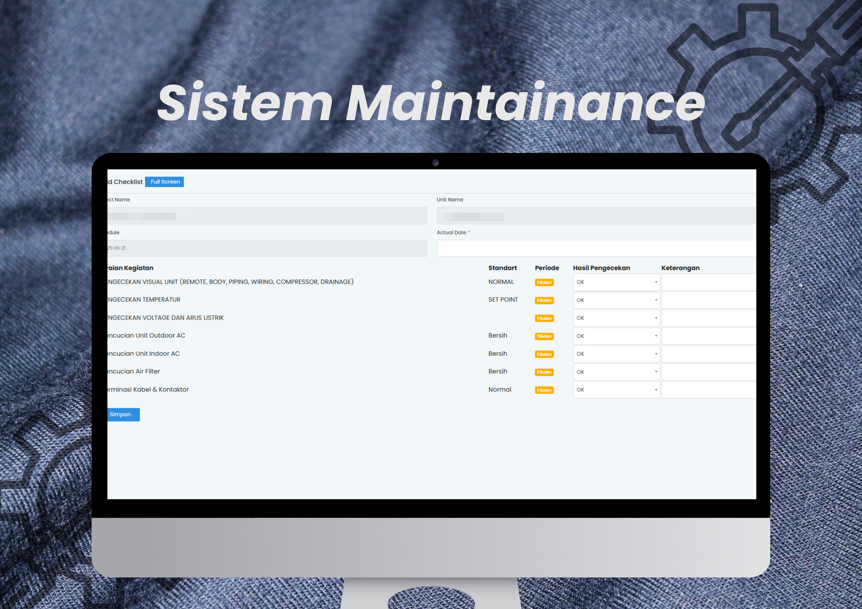Click the Unit Name field
The image size is (862, 609).
coord(595,215)
